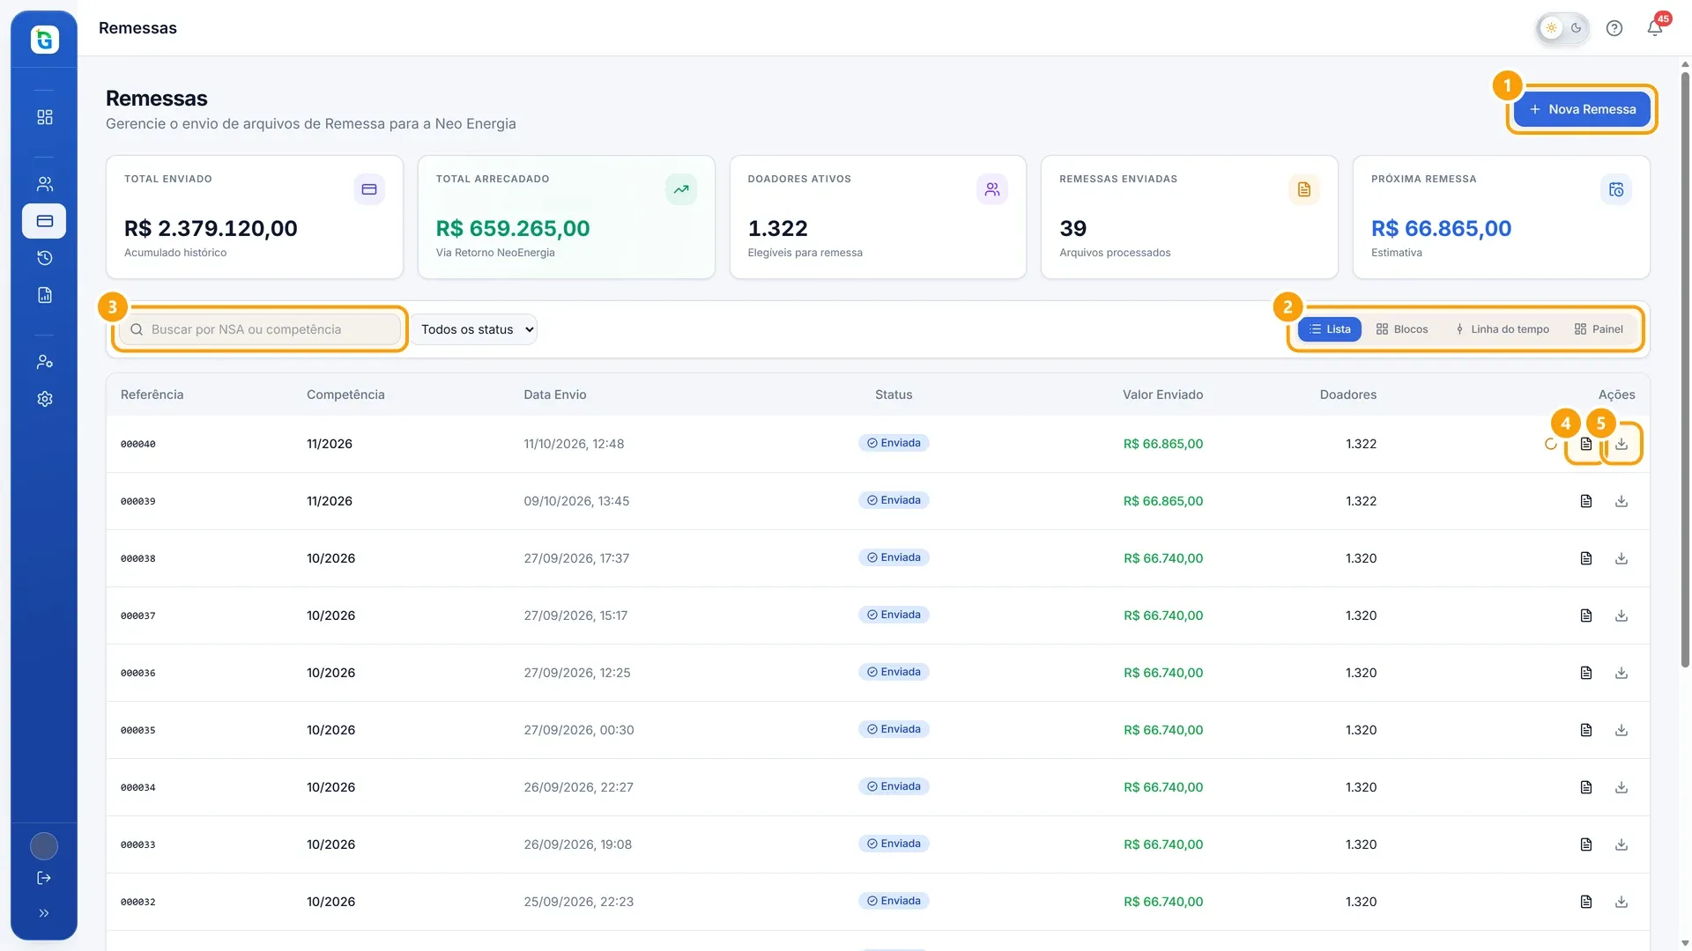Open the Todos os status dropdown

[474, 329]
